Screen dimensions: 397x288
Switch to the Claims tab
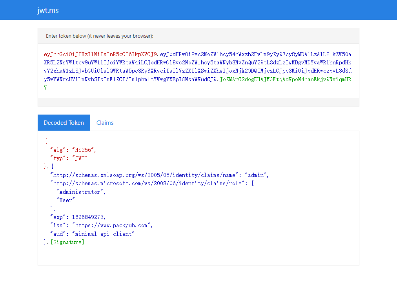click(105, 123)
